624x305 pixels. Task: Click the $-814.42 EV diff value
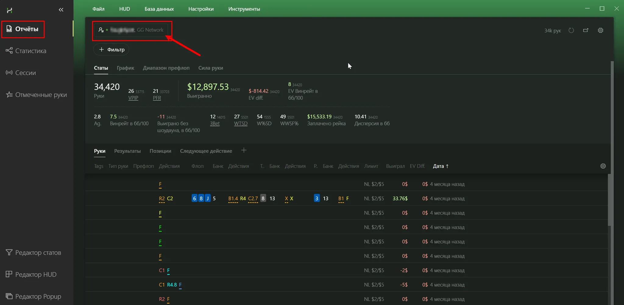point(258,91)
